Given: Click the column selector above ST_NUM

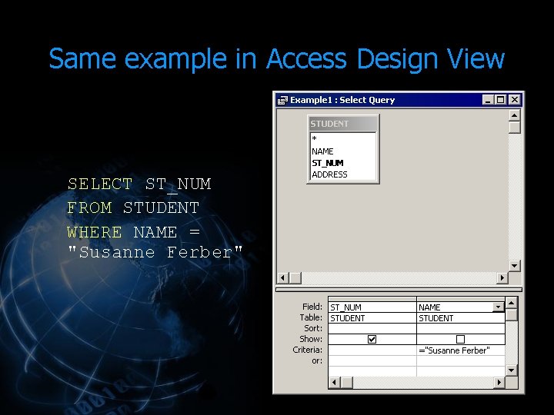Looking at the screenshot, I should coord(372,299).
